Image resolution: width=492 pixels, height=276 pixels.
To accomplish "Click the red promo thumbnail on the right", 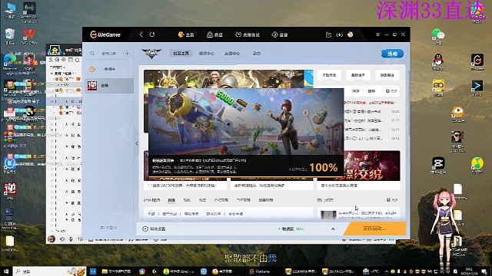I will pyautogui.click(x=372, y=166).
